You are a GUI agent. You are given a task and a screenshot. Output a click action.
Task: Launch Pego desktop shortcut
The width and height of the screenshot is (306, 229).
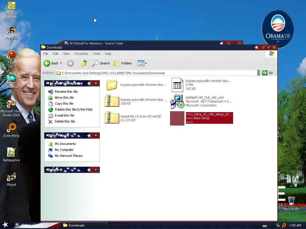pos(11,57)
